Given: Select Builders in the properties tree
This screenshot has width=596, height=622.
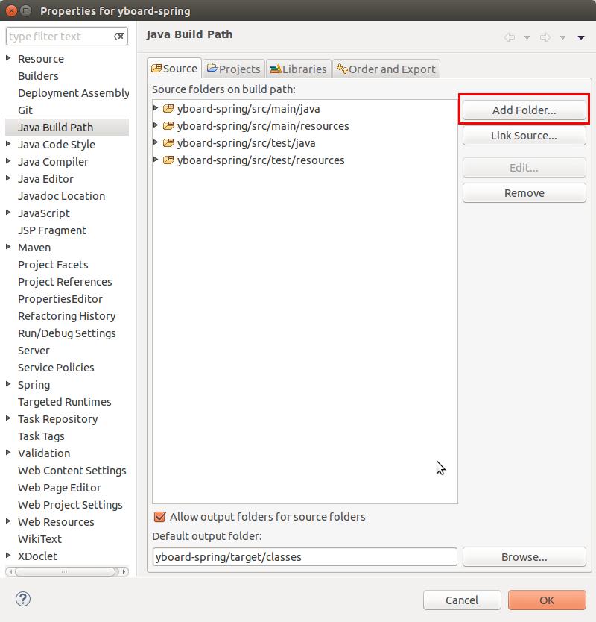Looking at the screenshot, I should [38, 76].
